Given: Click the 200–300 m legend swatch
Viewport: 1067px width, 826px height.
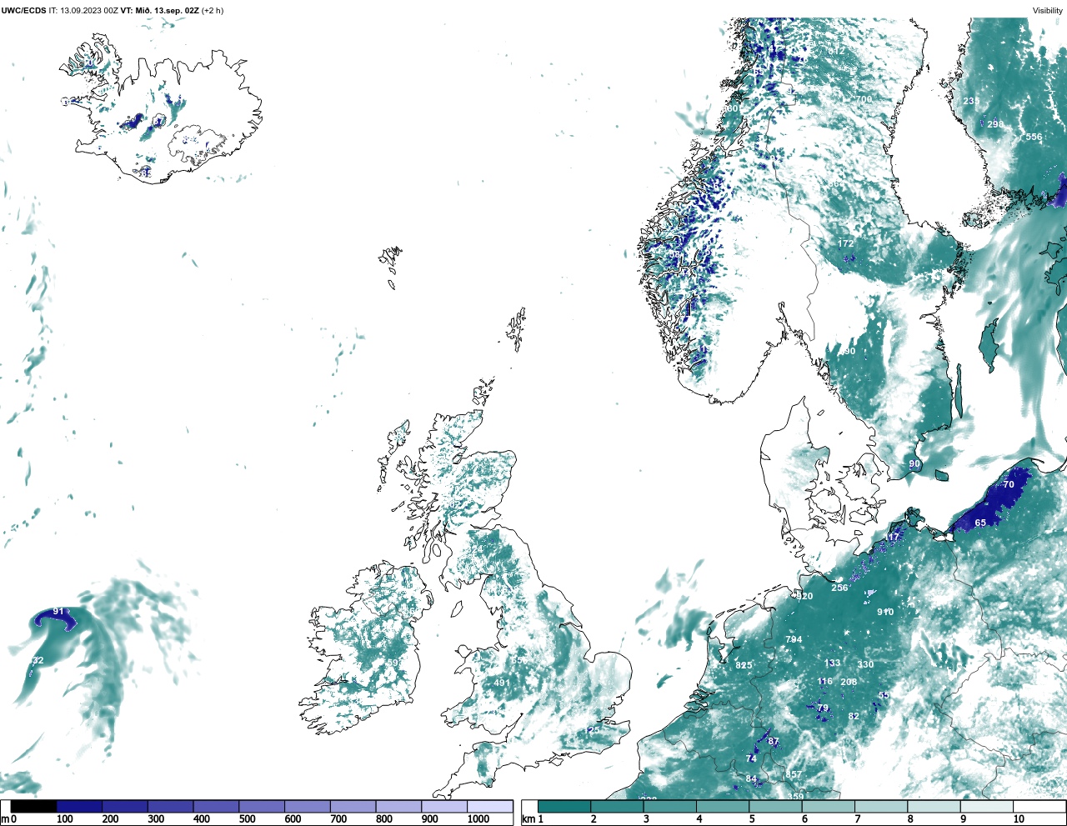Looking at the screenshot, I should pos(125,807).
